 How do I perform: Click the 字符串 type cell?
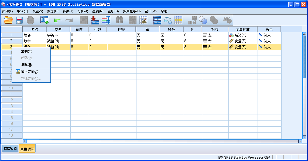(x=59, y=35)
